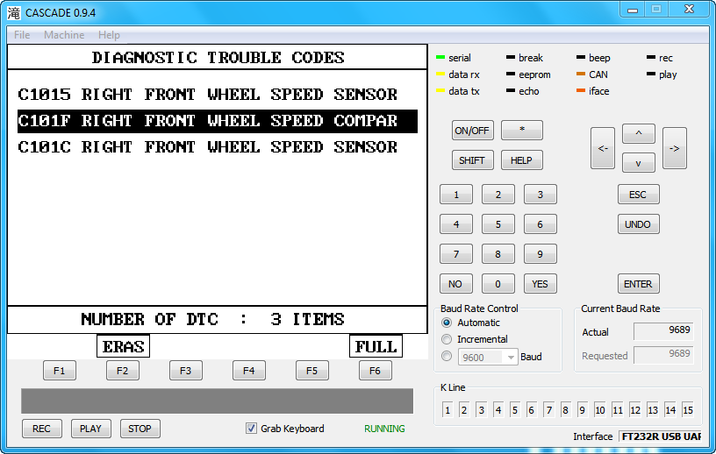Click keypad digit 5
This screenshot has width=716, height=454.
(x=498, y=224)
